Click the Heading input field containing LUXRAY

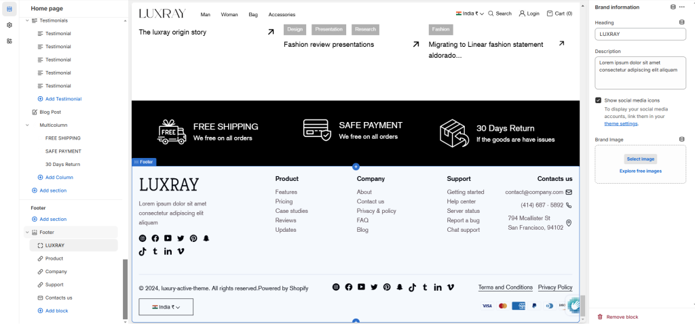tap(640, 34)
